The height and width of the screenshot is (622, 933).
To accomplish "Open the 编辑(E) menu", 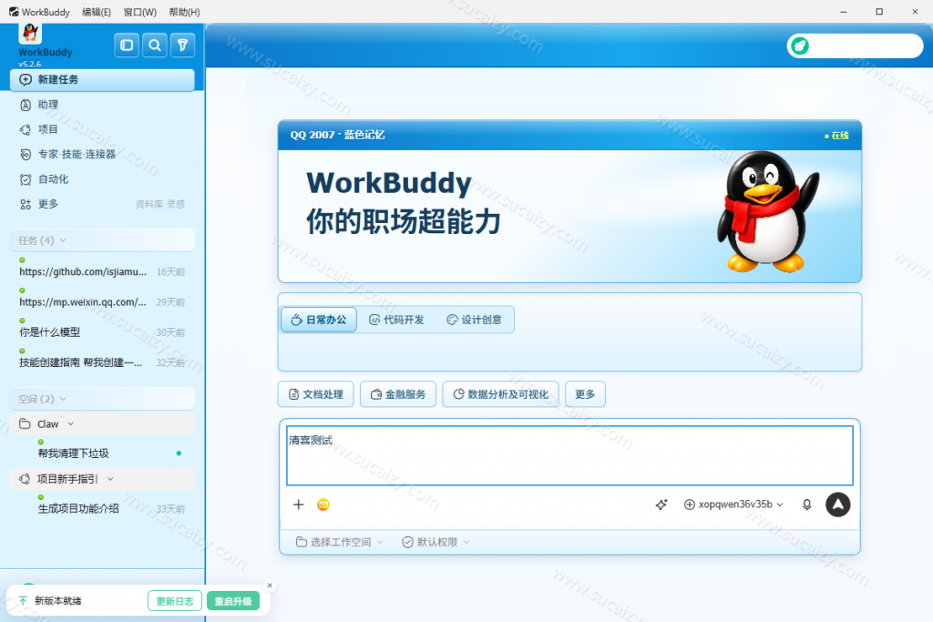I will pyautogui.click(x=97, y=12).
